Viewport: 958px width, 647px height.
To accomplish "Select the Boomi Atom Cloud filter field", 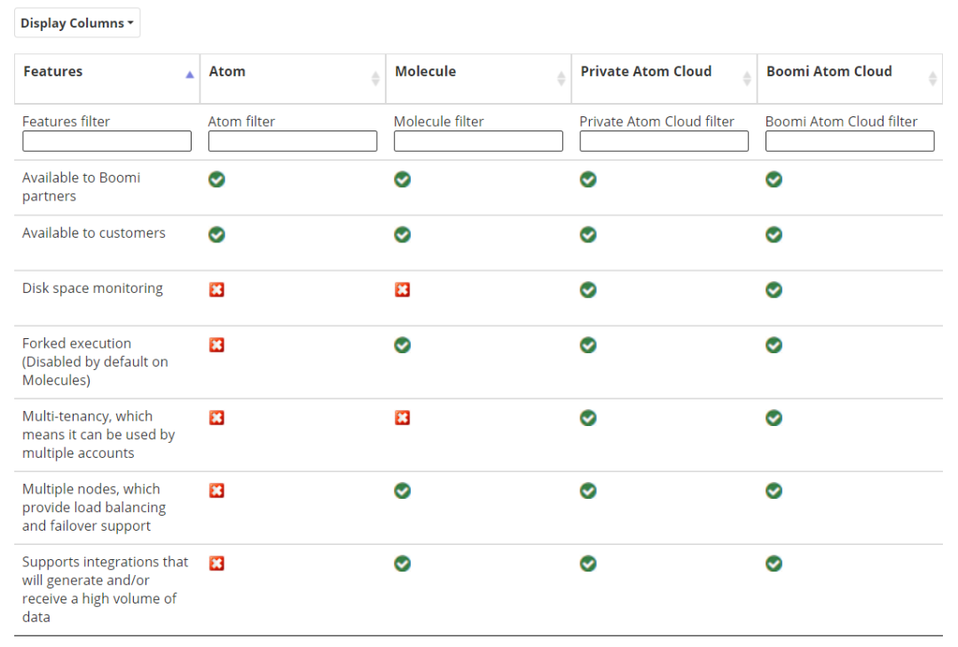I will (x=850, y=141).
